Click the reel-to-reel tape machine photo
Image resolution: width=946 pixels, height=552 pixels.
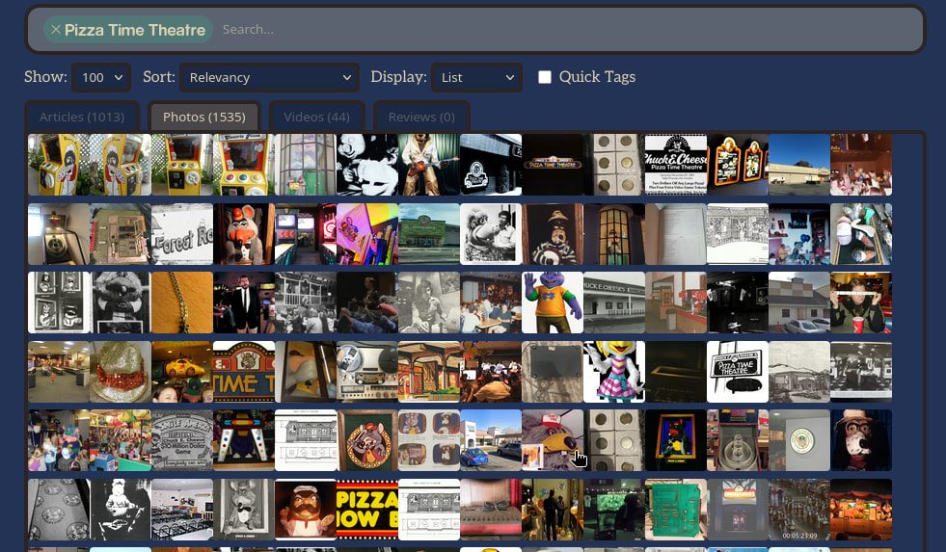pyautogui.click(x=367, y=372)
